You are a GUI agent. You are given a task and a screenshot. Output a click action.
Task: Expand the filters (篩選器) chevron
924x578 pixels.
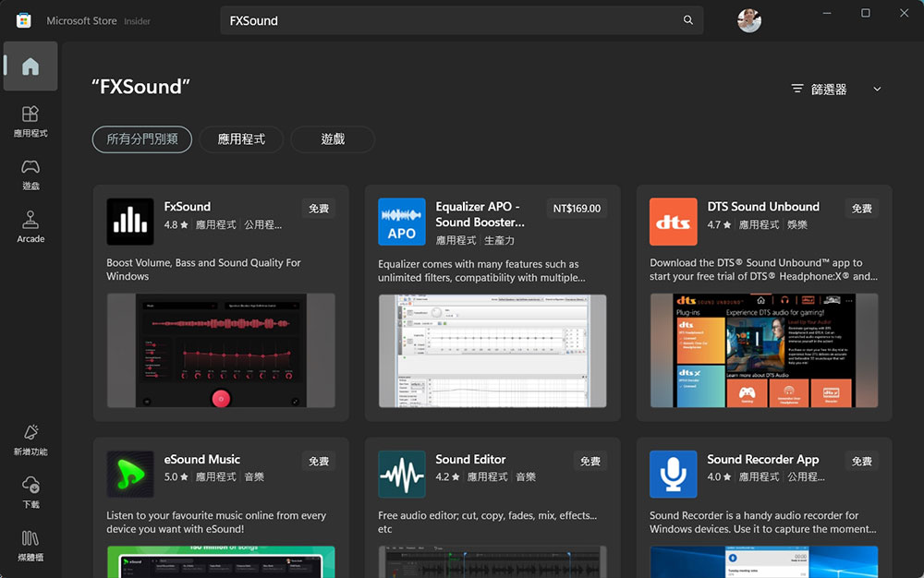pyautogui.click(x=877, y=90)
